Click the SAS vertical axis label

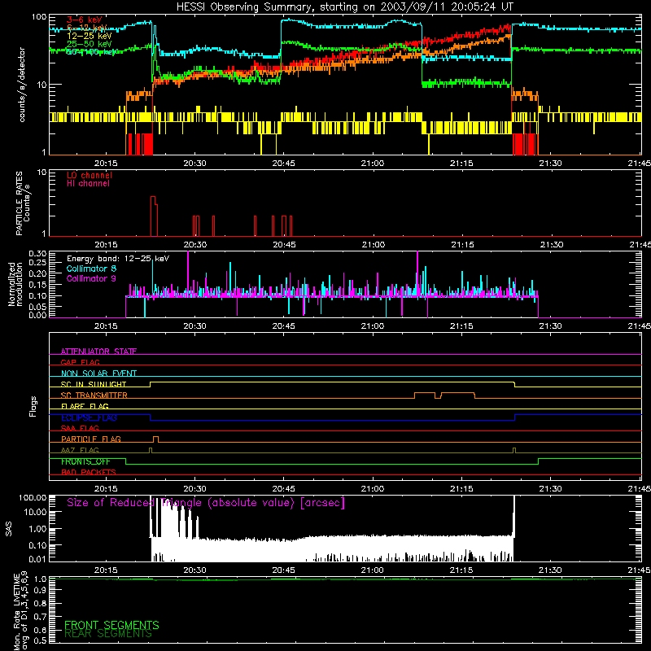click(x=9, y=529)
